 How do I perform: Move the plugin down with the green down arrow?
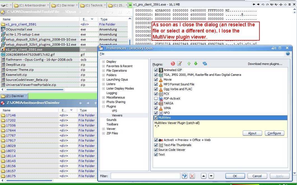(196, 64)
